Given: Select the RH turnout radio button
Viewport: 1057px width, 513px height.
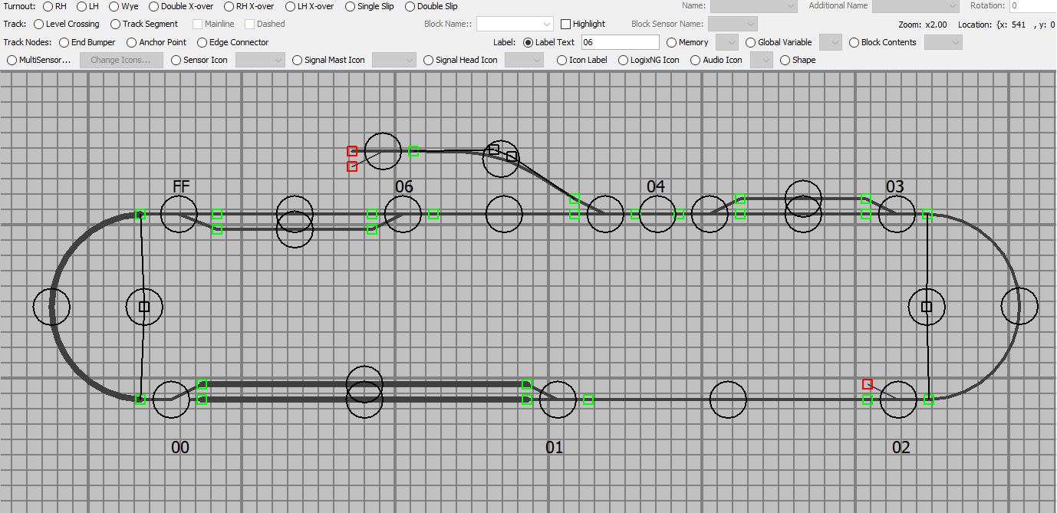Looking at the screenshot, I should 48,6.
